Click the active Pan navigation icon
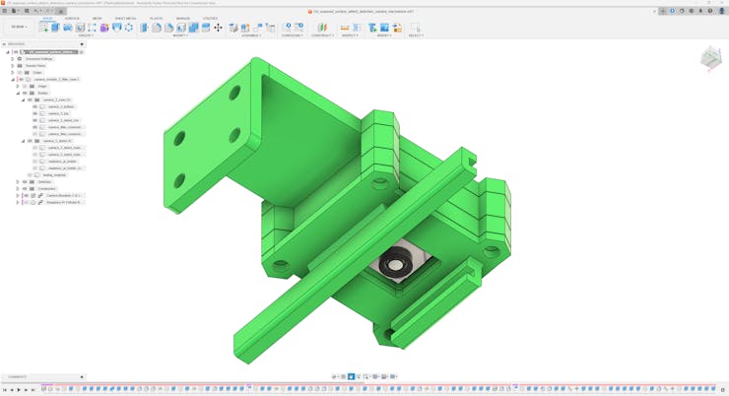The width and height of the screenshot is (729, 396). pyautogui.click(x=351, y=376)
